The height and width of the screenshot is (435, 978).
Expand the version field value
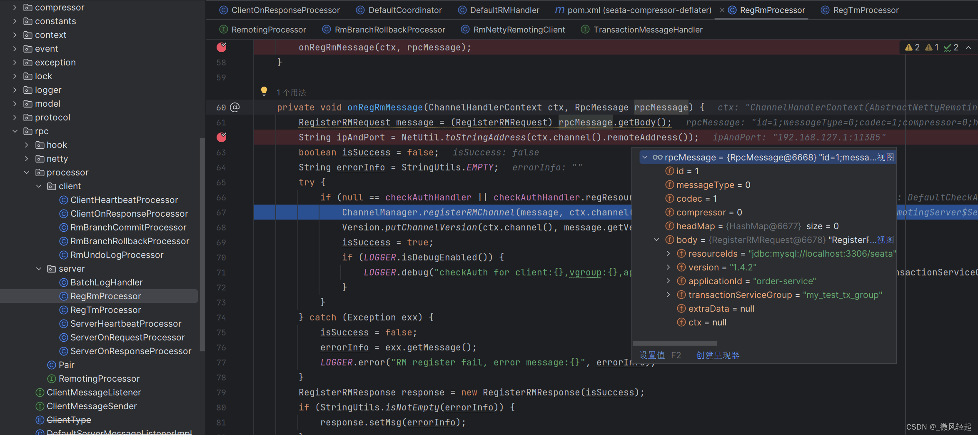click(x=668, y=267)
